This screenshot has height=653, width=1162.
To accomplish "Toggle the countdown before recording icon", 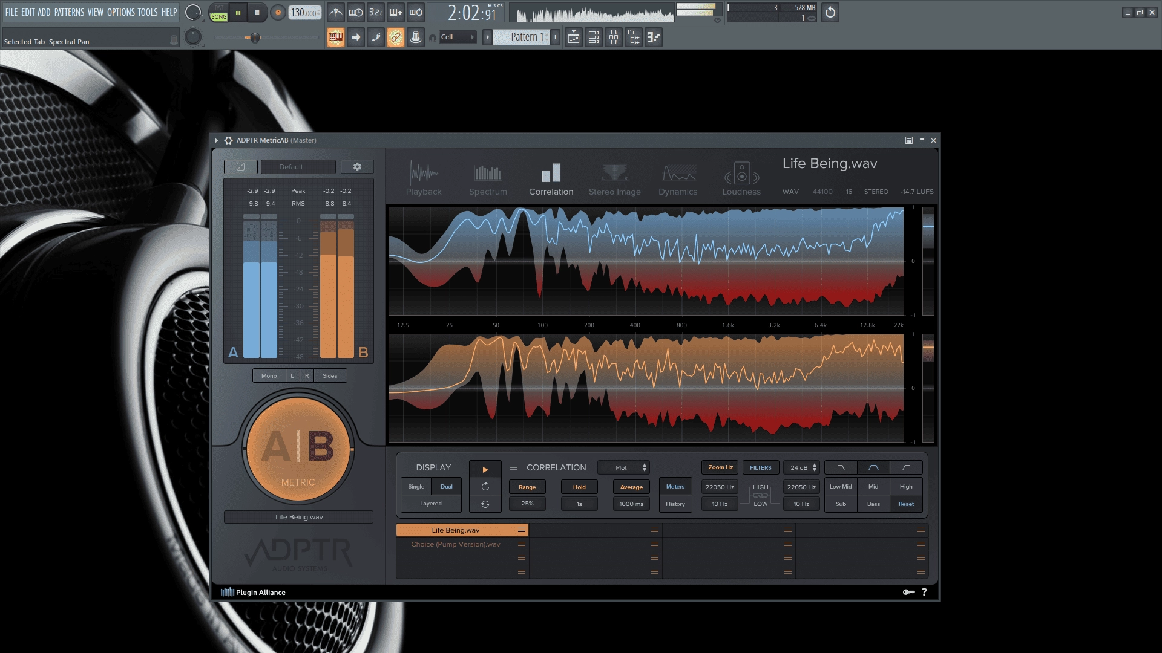I will [x=376, y=12].
